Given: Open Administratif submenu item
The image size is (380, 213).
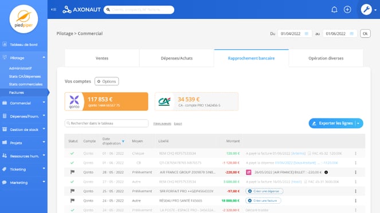Looking at the screenshot, I should (x=21, y=68).
